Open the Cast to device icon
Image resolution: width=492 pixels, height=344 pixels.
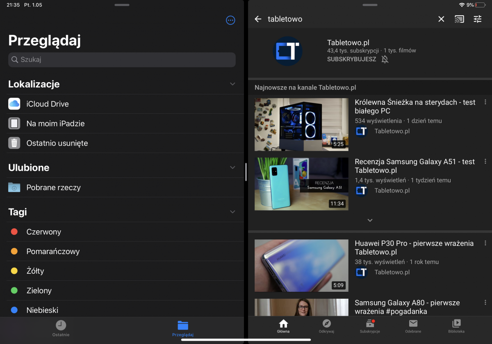459,19
